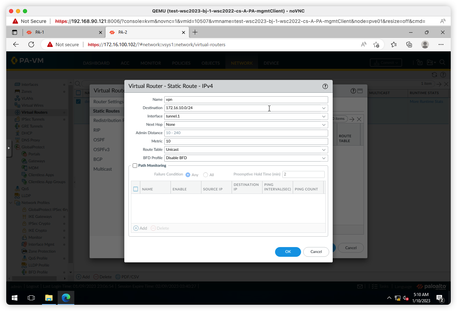Check the default router row checkbox
457x311 pixels.
78,101
